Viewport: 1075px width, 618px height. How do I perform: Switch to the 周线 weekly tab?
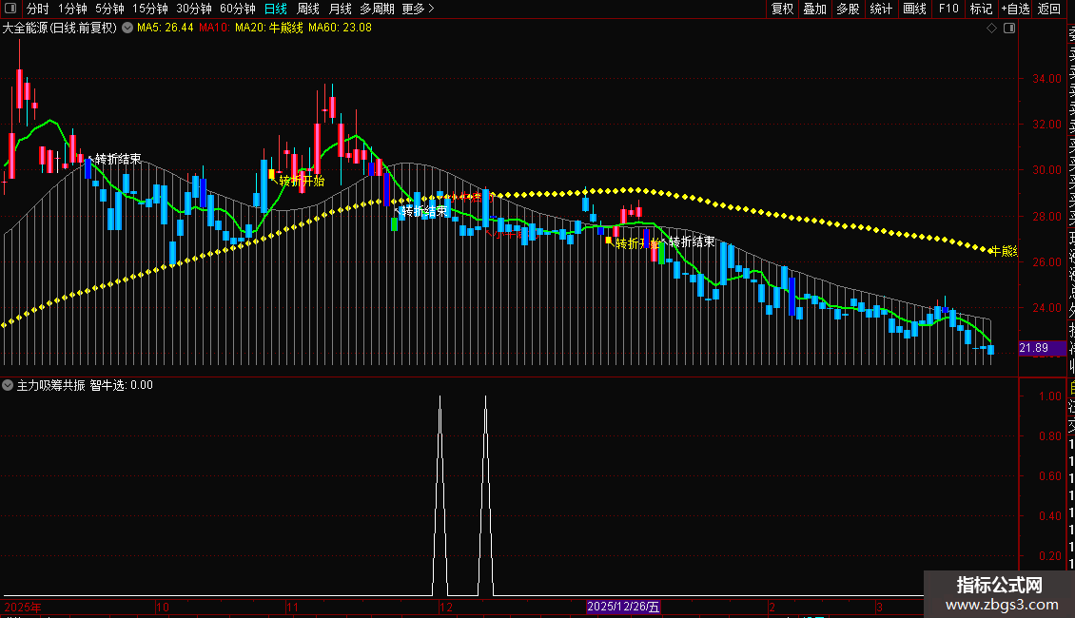[308, 9]
